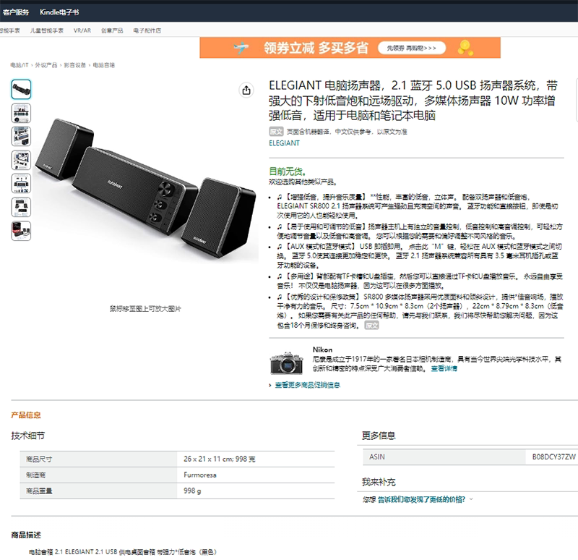Open the 电脑/IT breadcrumb link
The image size is (578, 560).
point(20,65)
